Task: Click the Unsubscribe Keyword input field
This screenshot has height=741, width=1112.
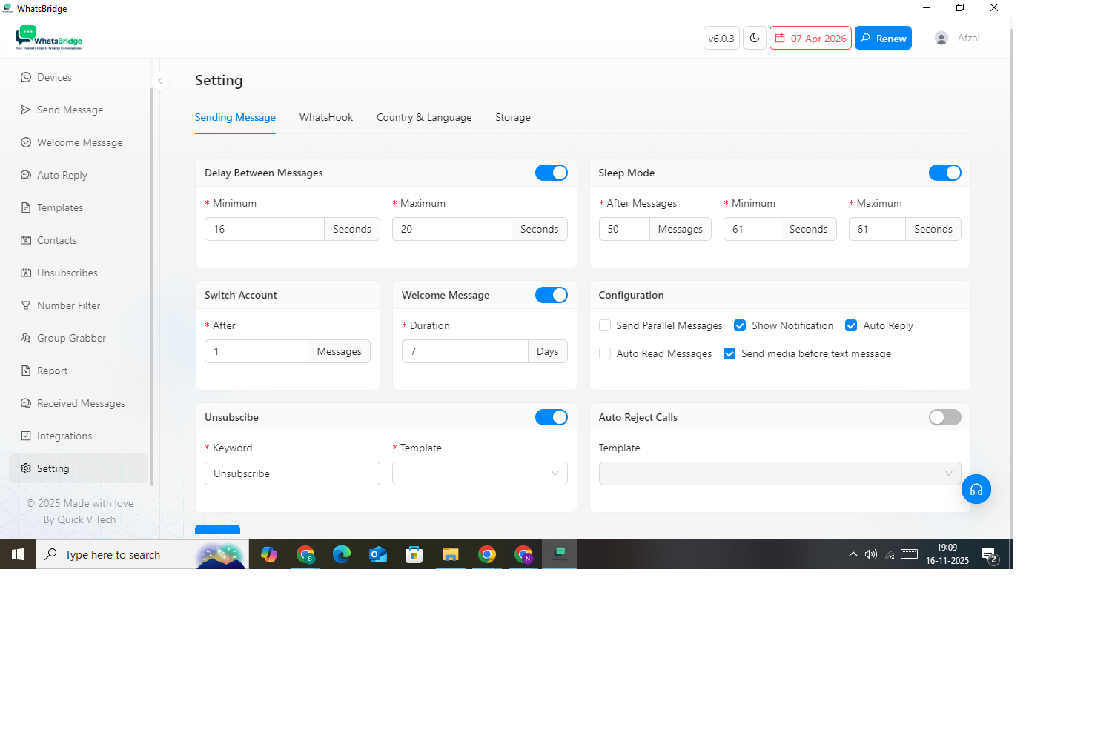Action: click(292, 473)
